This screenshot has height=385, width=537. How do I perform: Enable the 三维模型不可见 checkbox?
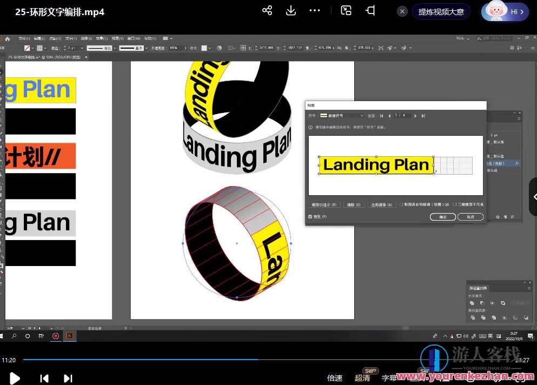click(455, 205)
